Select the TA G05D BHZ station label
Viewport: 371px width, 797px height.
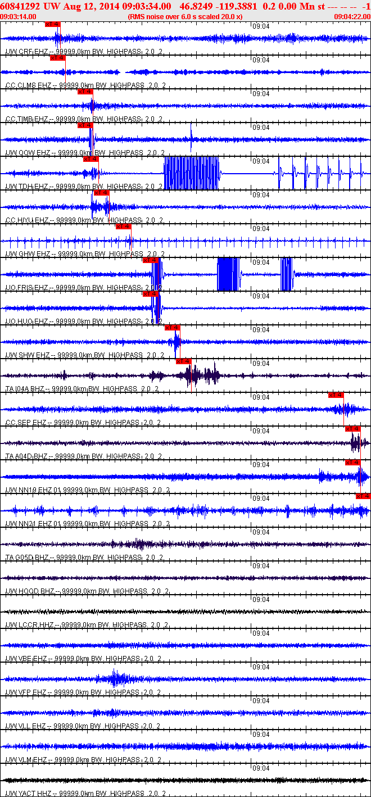click(x=84, y=558)
